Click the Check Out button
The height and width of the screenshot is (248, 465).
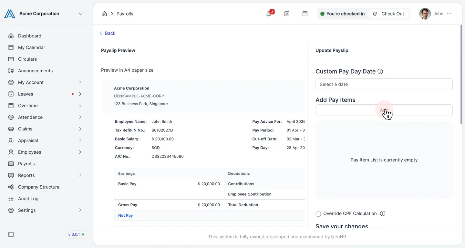[389, 14]
